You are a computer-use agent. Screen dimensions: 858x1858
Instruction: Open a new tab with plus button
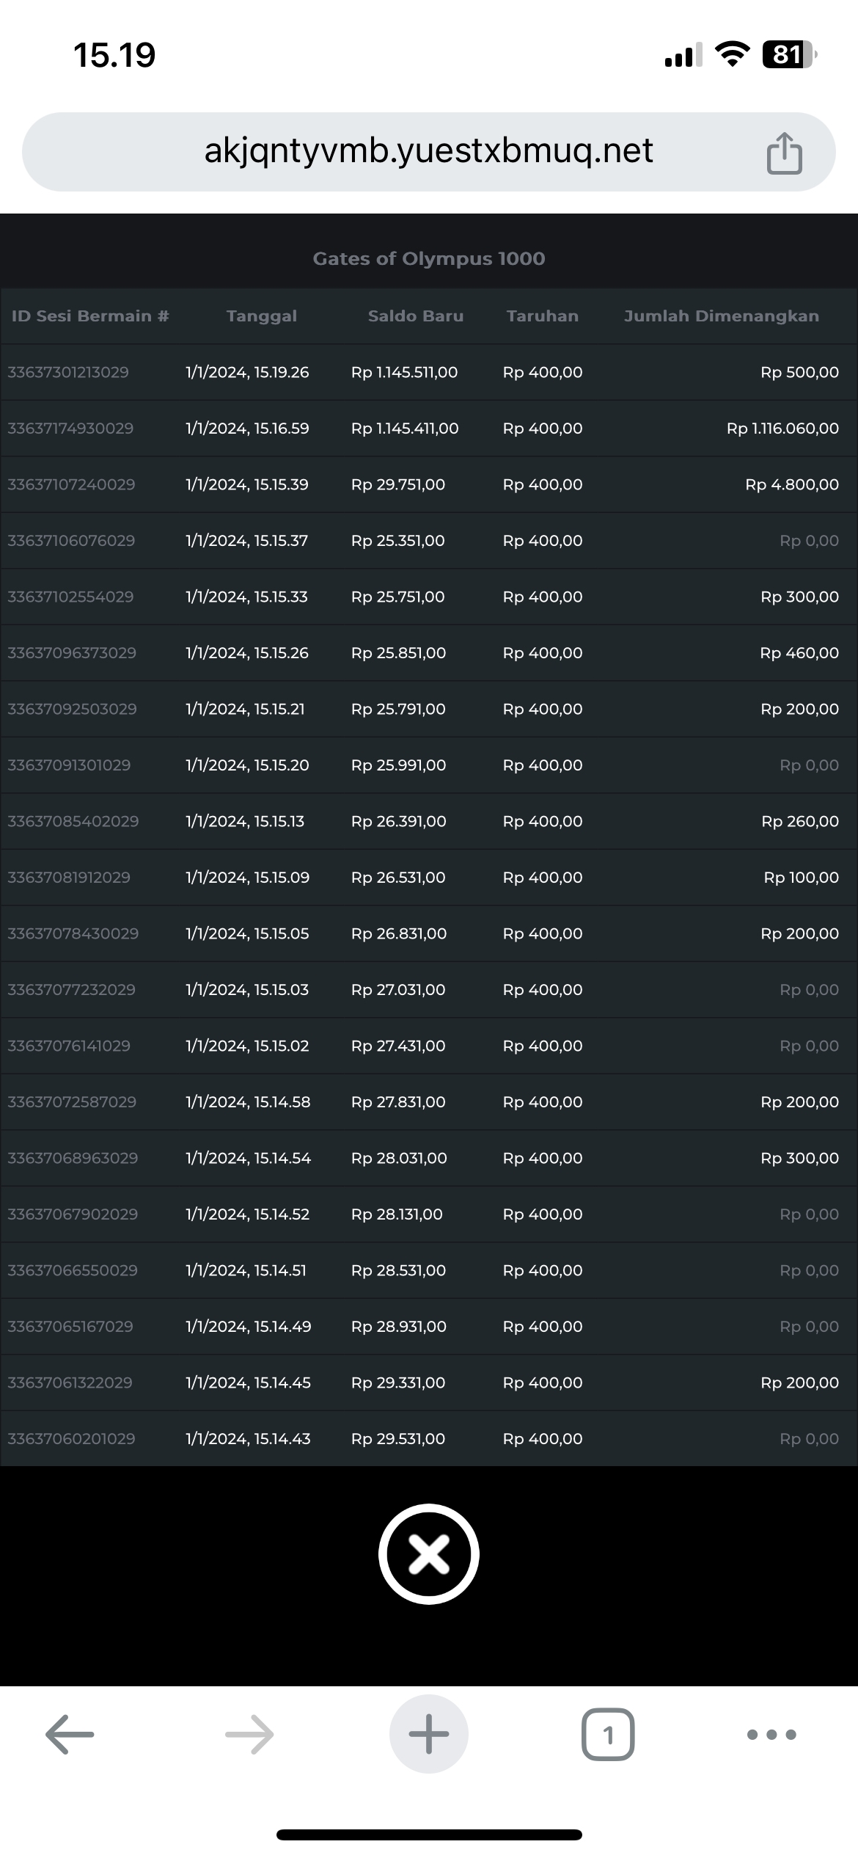pos(428,1735)
